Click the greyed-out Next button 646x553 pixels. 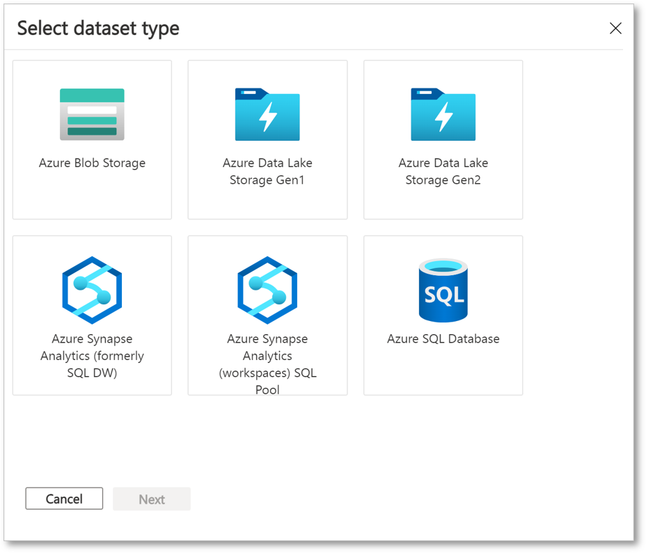152,499
